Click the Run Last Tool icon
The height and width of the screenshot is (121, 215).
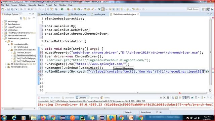pyautogui.click(x=68, y=9)
